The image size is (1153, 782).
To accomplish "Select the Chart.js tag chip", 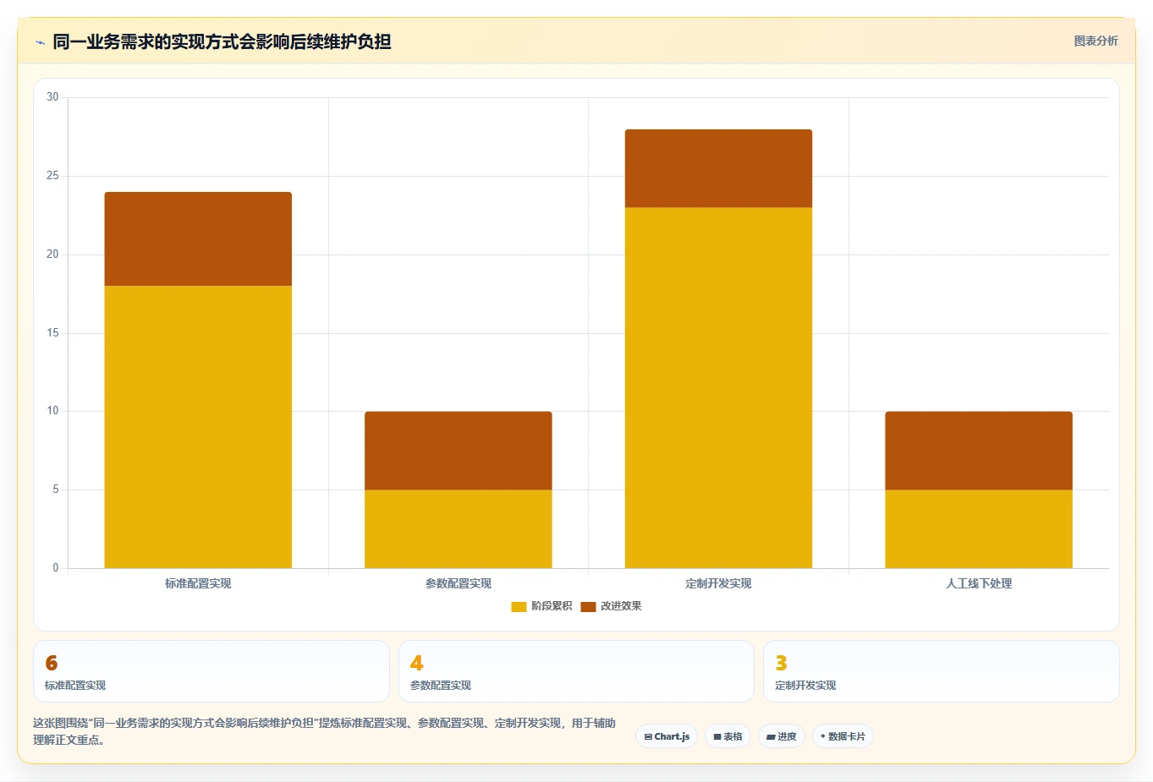I will 667,736.
